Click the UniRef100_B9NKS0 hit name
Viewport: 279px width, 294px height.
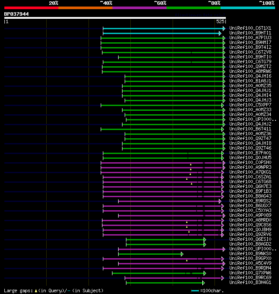coord(250,254)
